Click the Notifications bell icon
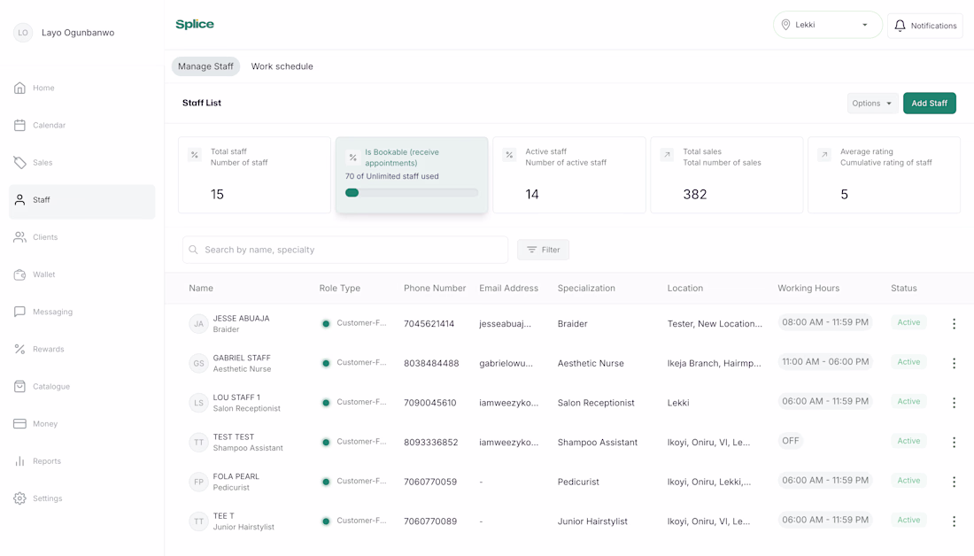Viewport: 974px width, 556px height. point(900,26)
